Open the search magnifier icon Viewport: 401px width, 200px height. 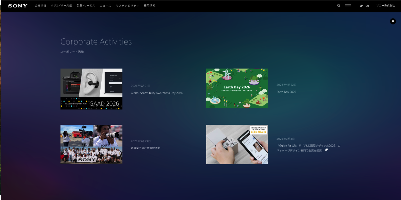pyautogui.click(x=339, y=6)
